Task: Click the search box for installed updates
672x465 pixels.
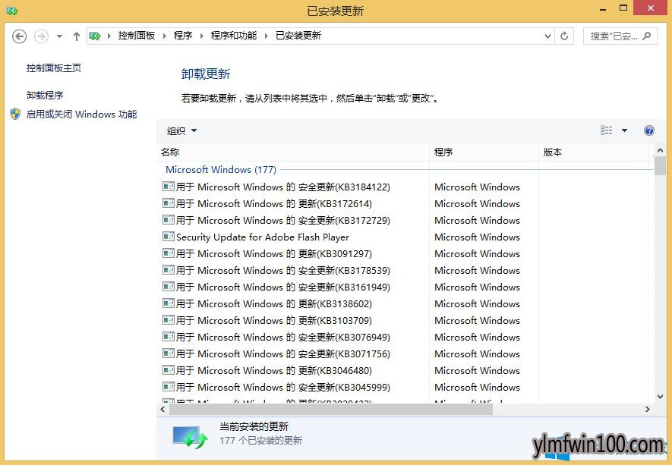Action: pos(620,36)
